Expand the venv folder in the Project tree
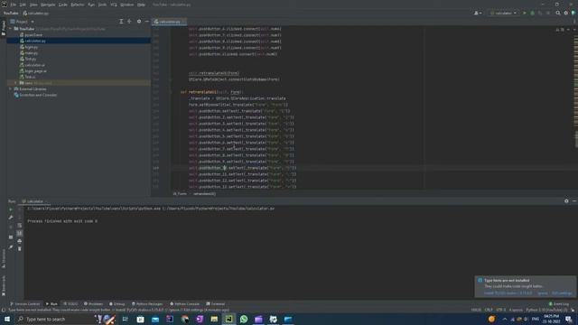Image resolution: width=578 pixels, height=325 pixels. click(15, 83)
